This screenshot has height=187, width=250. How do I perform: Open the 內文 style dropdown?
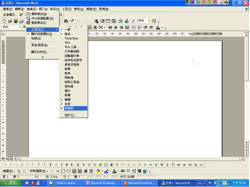tap(21, 27)
